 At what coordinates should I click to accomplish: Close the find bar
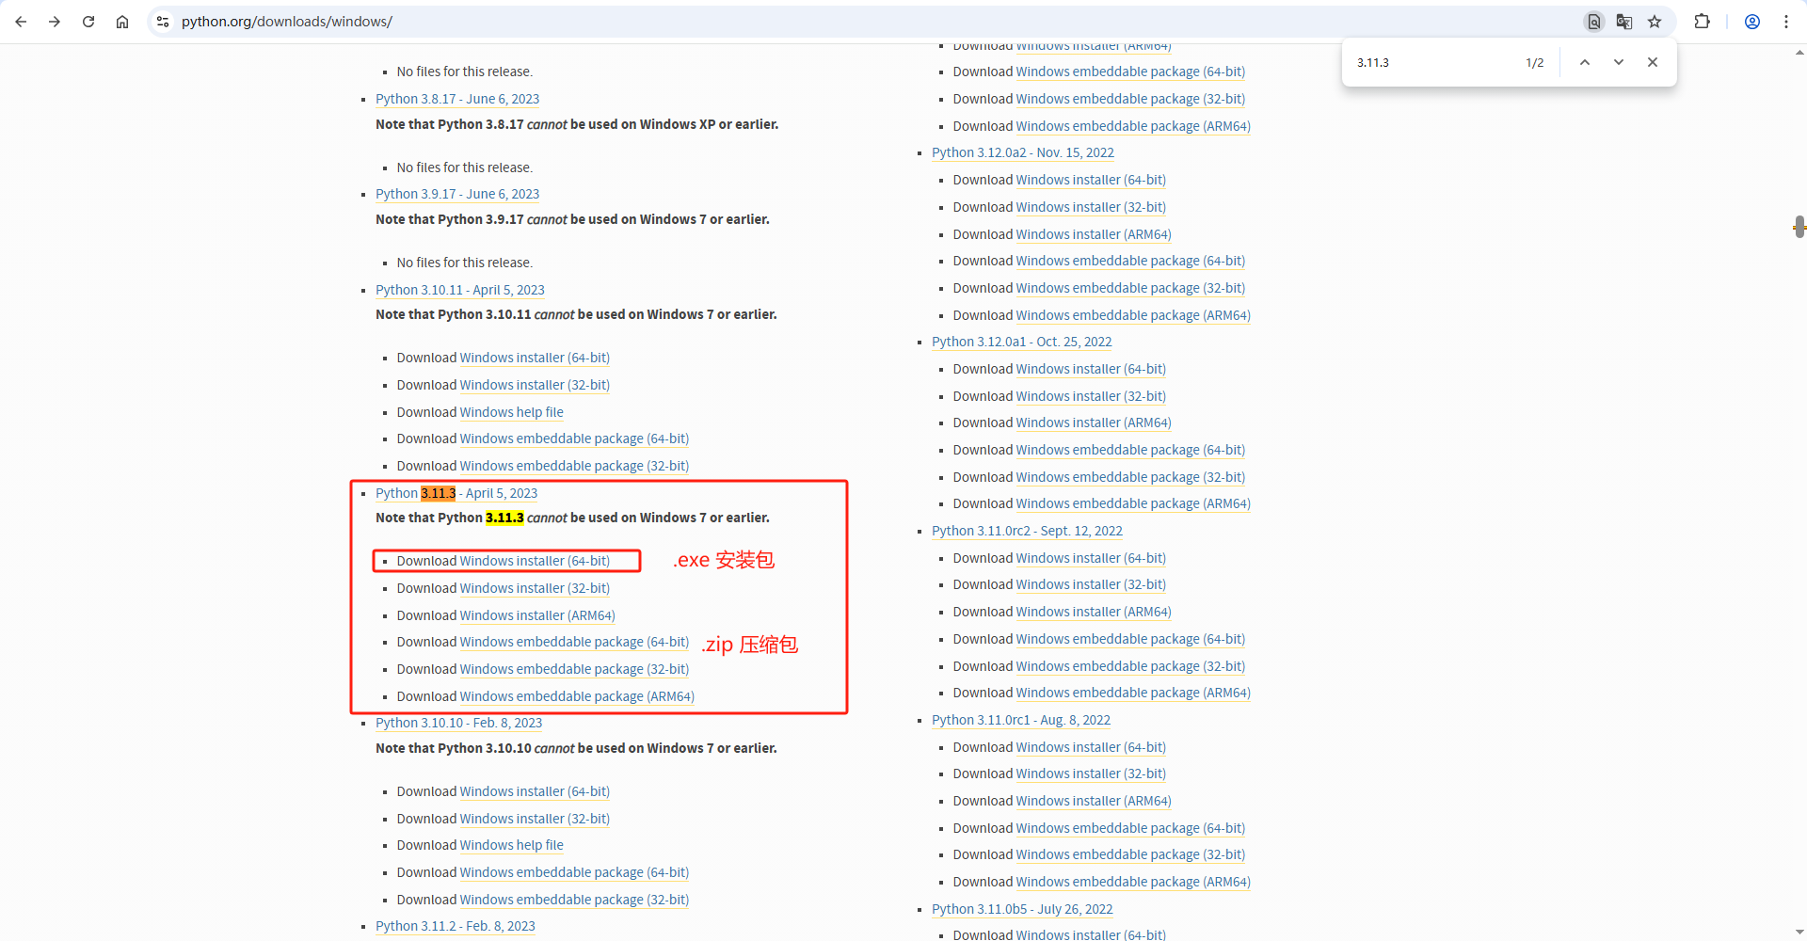1653,62
